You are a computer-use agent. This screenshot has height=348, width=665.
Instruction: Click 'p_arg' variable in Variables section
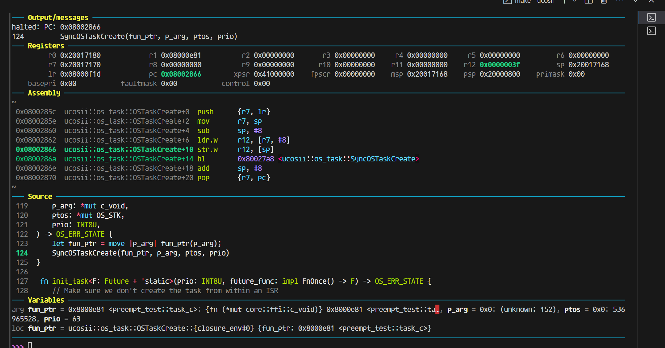457,309
